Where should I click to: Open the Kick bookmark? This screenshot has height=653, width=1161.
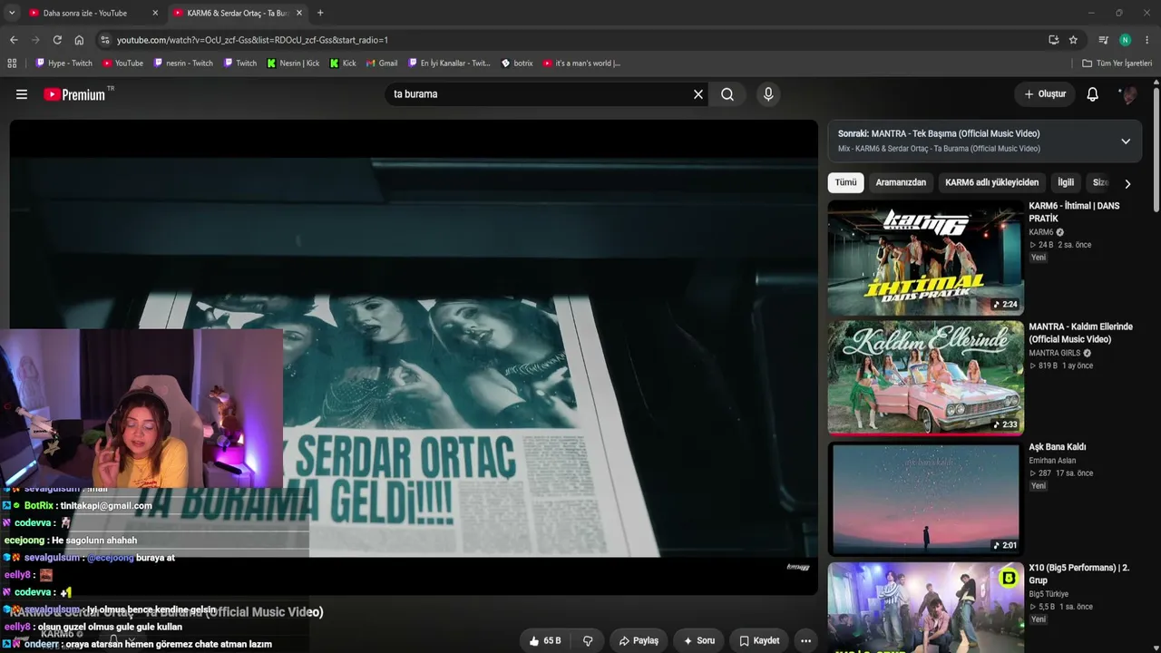tap(343, 63)
